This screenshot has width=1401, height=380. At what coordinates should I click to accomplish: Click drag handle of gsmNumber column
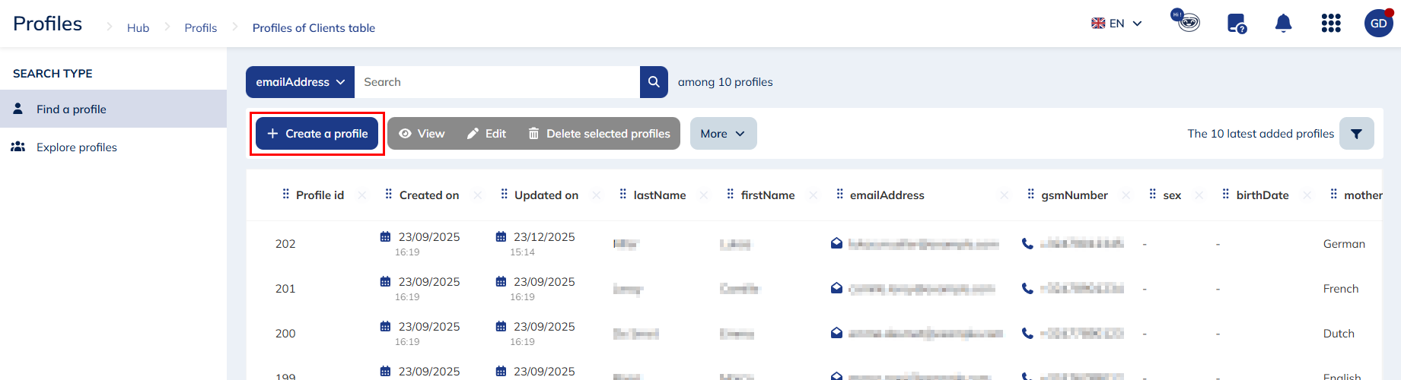pos(1031,195)
